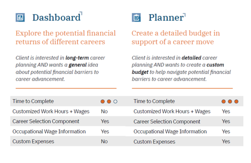Image resolution: width=251 pixels, height=163 pixels.
Task: Click Planner's Custom Expenses "Yes" value
Action: (x=226, y=142)
